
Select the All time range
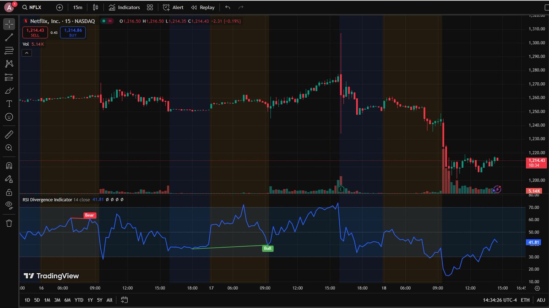point(109,300)
